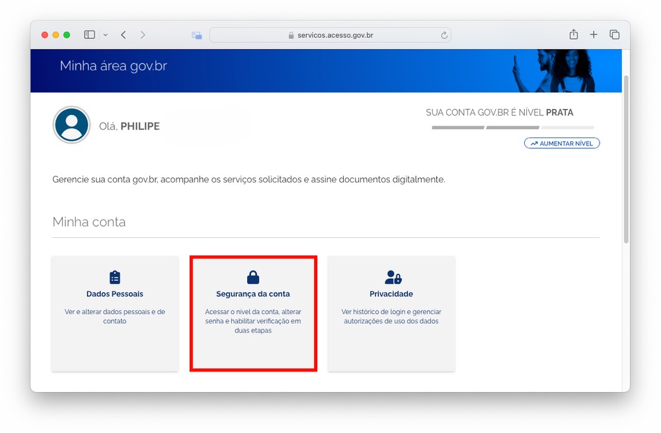Click the account level progress bar
The width and height of the screenshot is (661, 433).
pos(512,128)
